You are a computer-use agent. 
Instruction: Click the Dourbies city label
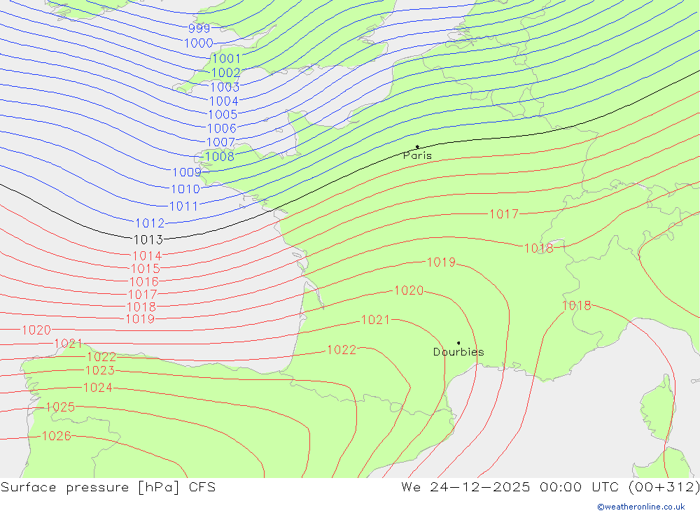458,352
